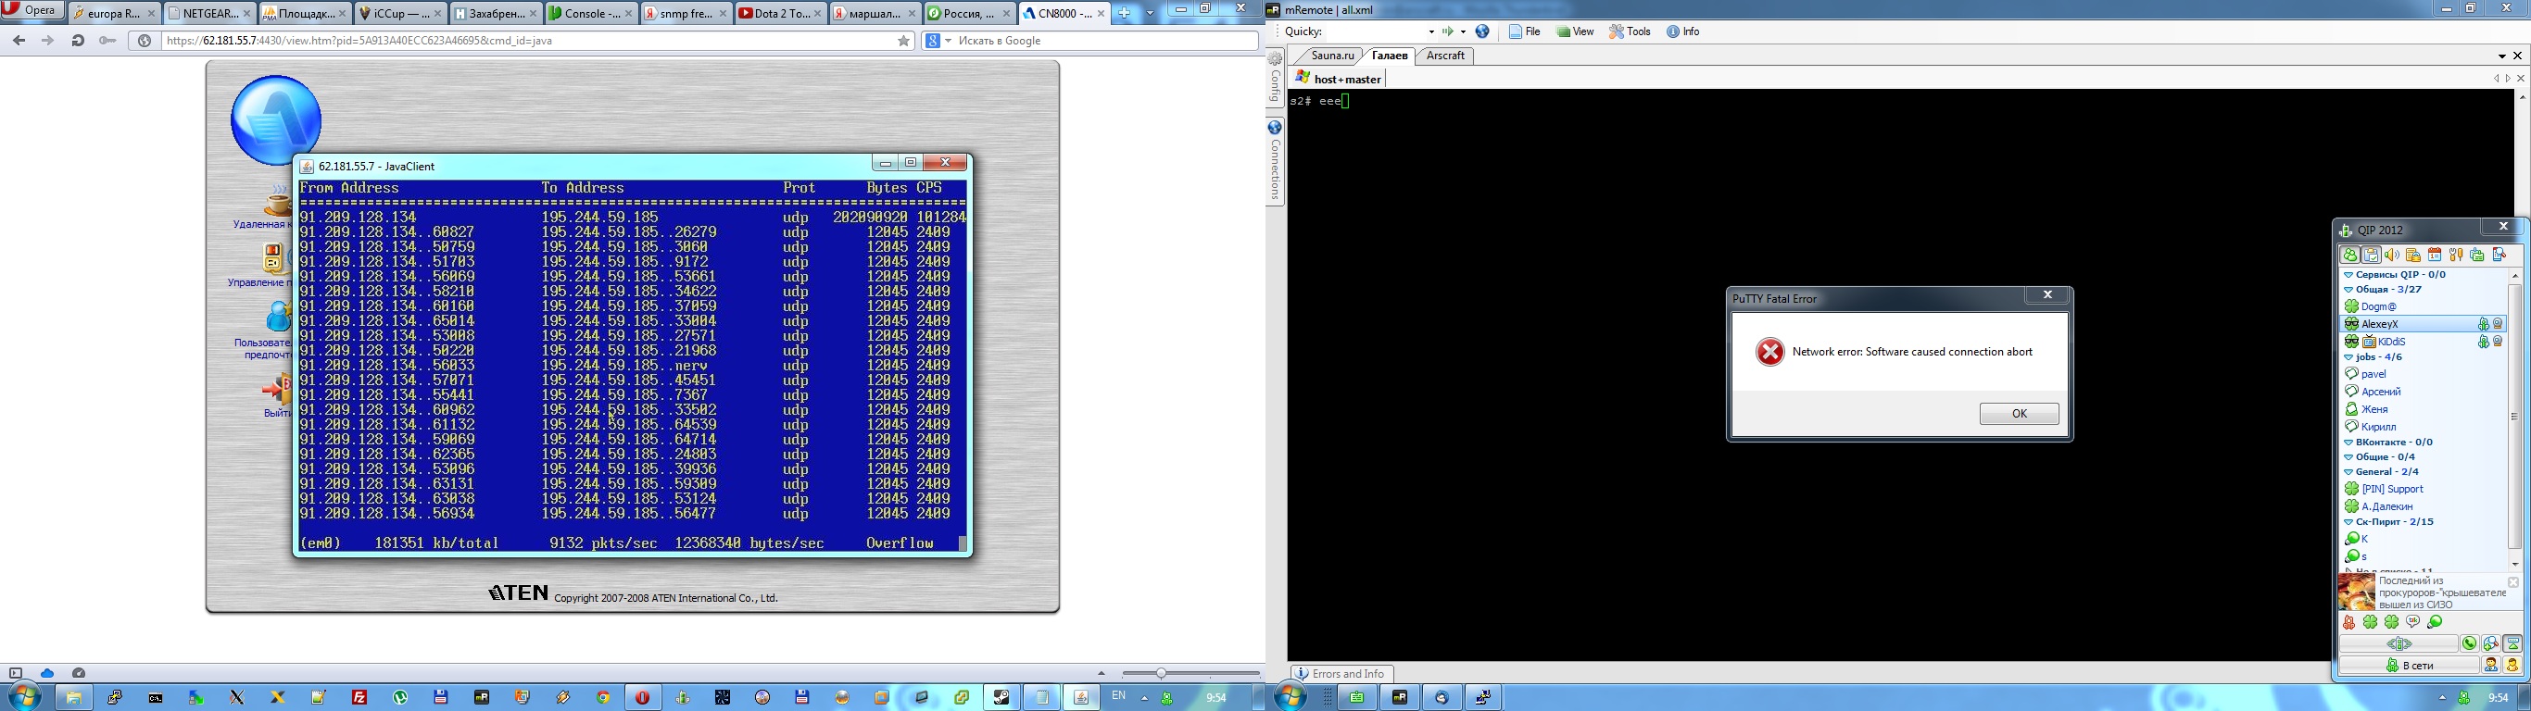
Task: Open the mRemote View menu
Action: tap(1575, 31)
